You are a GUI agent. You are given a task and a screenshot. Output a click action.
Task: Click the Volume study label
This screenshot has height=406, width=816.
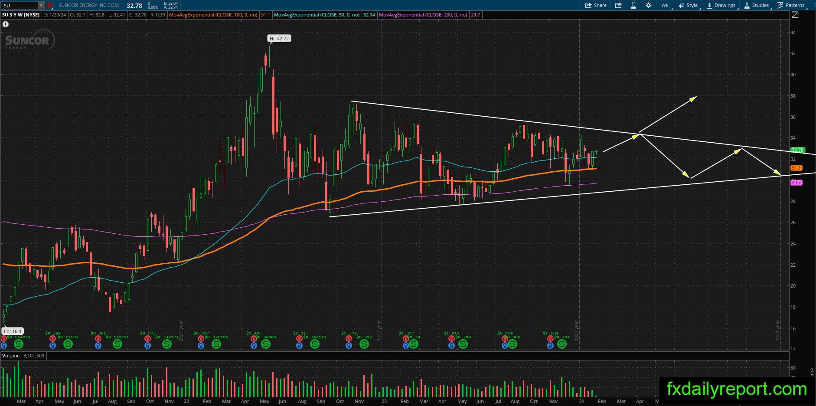[x=11, y=356]
